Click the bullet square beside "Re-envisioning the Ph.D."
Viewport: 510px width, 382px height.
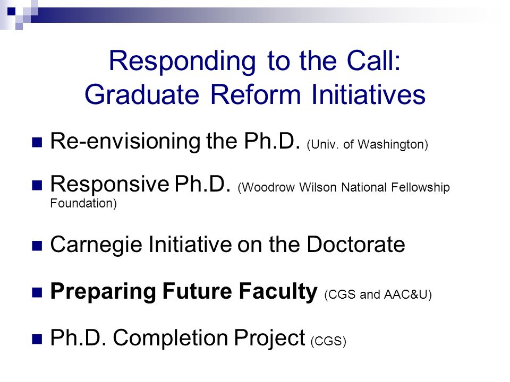(x=37, y=142)
